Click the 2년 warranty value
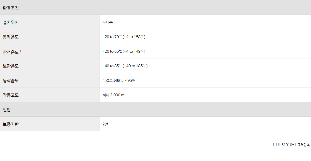Screen dimensions: 311x161 (x=105, y=124)
